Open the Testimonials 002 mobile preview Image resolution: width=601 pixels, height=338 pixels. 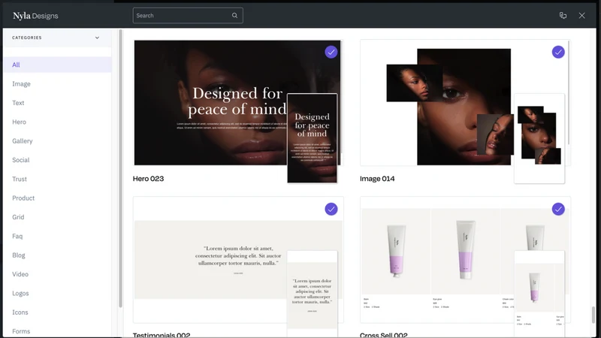click(312, 294)
